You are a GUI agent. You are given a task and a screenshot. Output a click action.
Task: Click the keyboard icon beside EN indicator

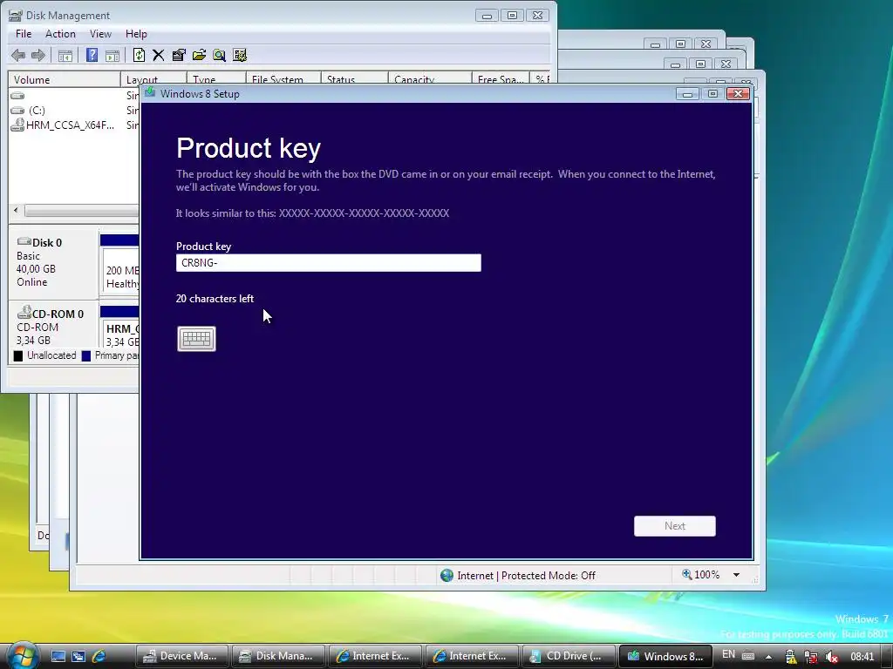[748, 656]
